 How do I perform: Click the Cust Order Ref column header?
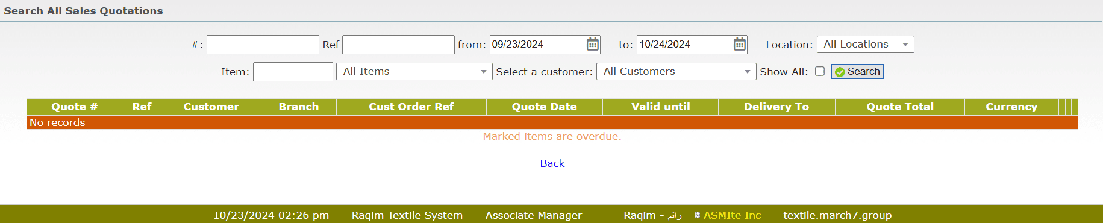click(x=411, y=107)
